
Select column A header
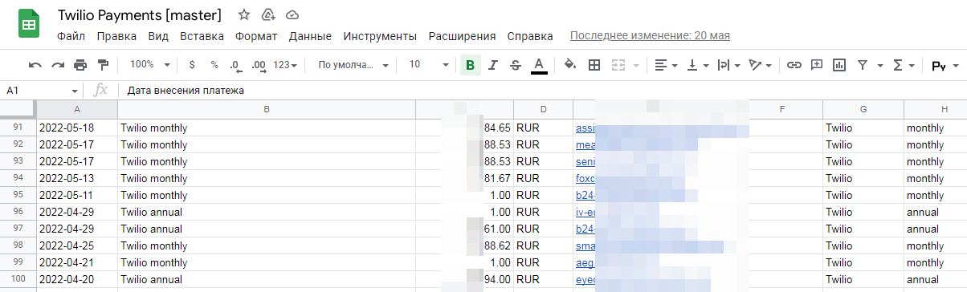(x=77, y=109)
